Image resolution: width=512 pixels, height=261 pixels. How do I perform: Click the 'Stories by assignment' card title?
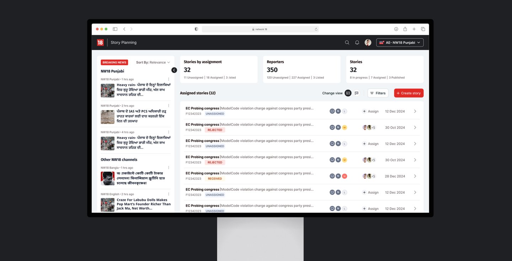(203, 62)
